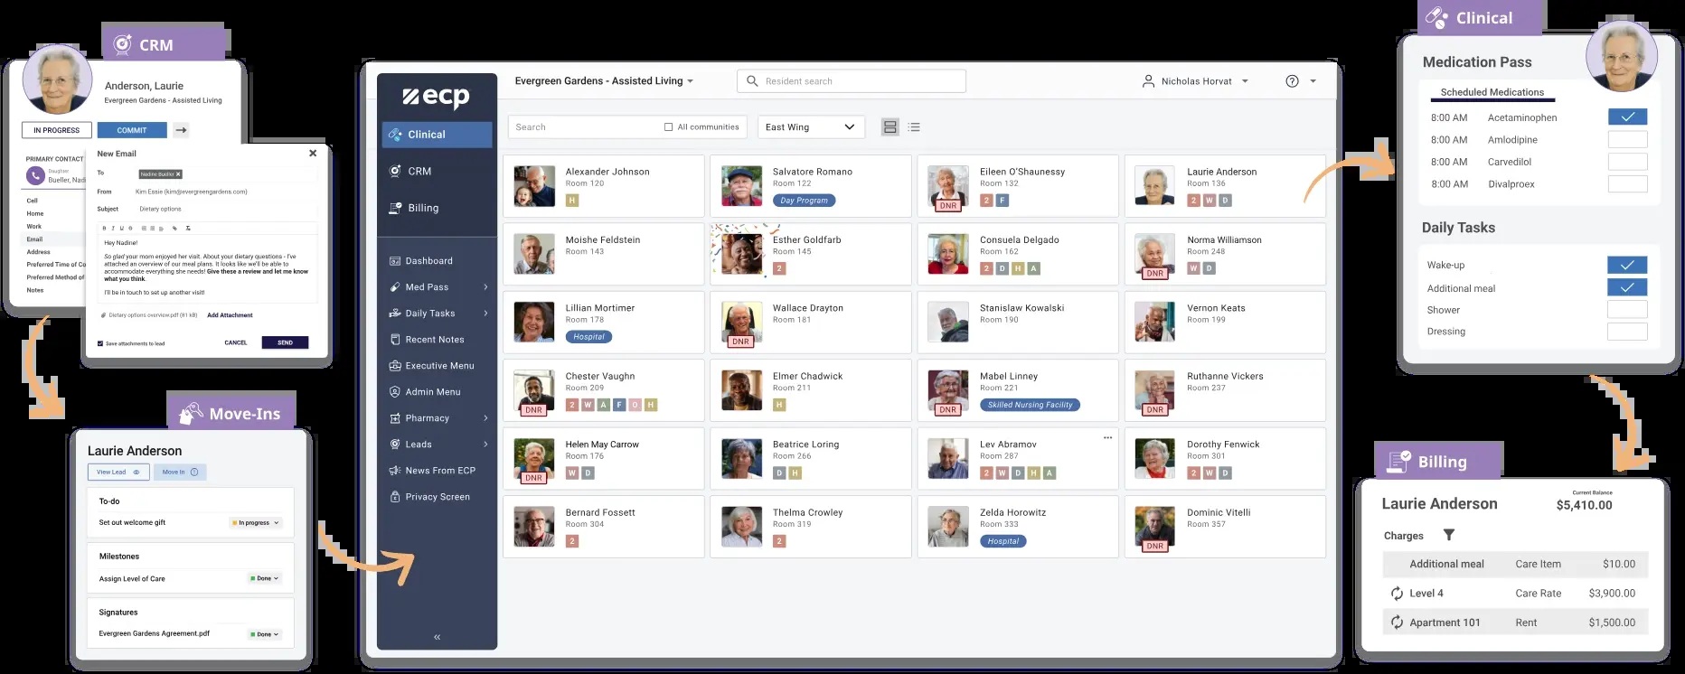Viewport: 1685px width, 674px height.
Task: Expand the Med Pass submenu
Action: tap(485, 287)
